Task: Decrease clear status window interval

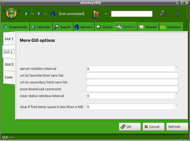Action: pos(176,97)
